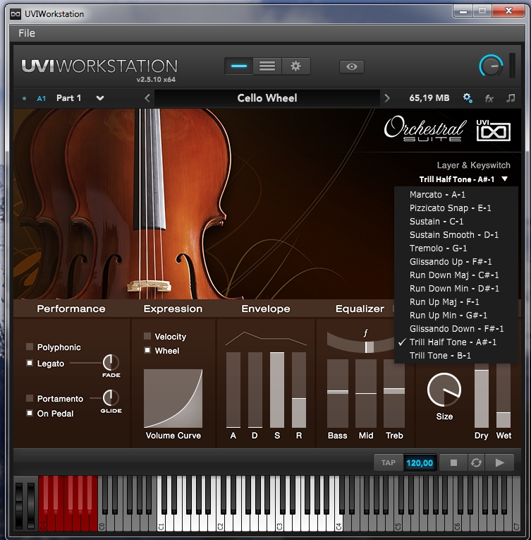Image resolution: width=531 pixels, height=540 pixels.
Task: Pick Glissando Up - F#-1 articulation
Action: [456, 262]
